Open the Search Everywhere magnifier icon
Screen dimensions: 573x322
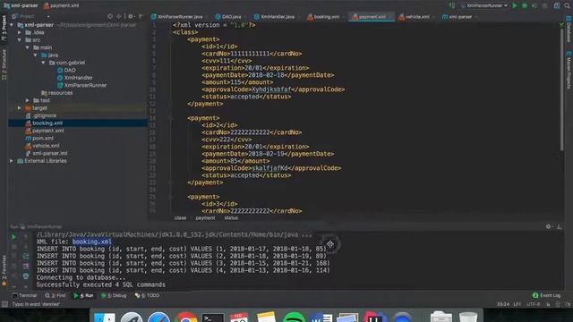567,5
